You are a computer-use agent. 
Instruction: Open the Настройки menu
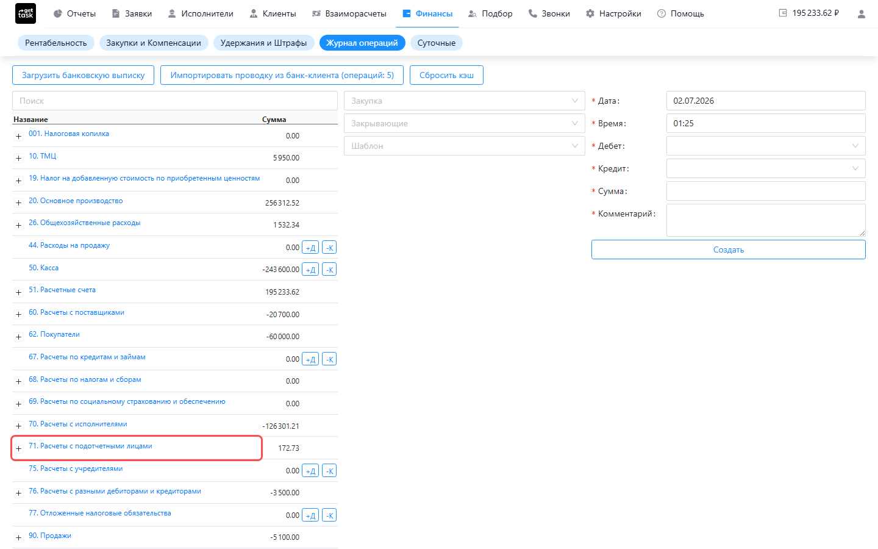(613, 13)
